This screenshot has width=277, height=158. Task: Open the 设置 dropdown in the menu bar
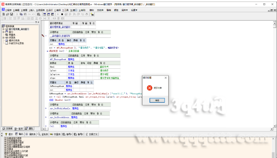[x=134, y=10]
